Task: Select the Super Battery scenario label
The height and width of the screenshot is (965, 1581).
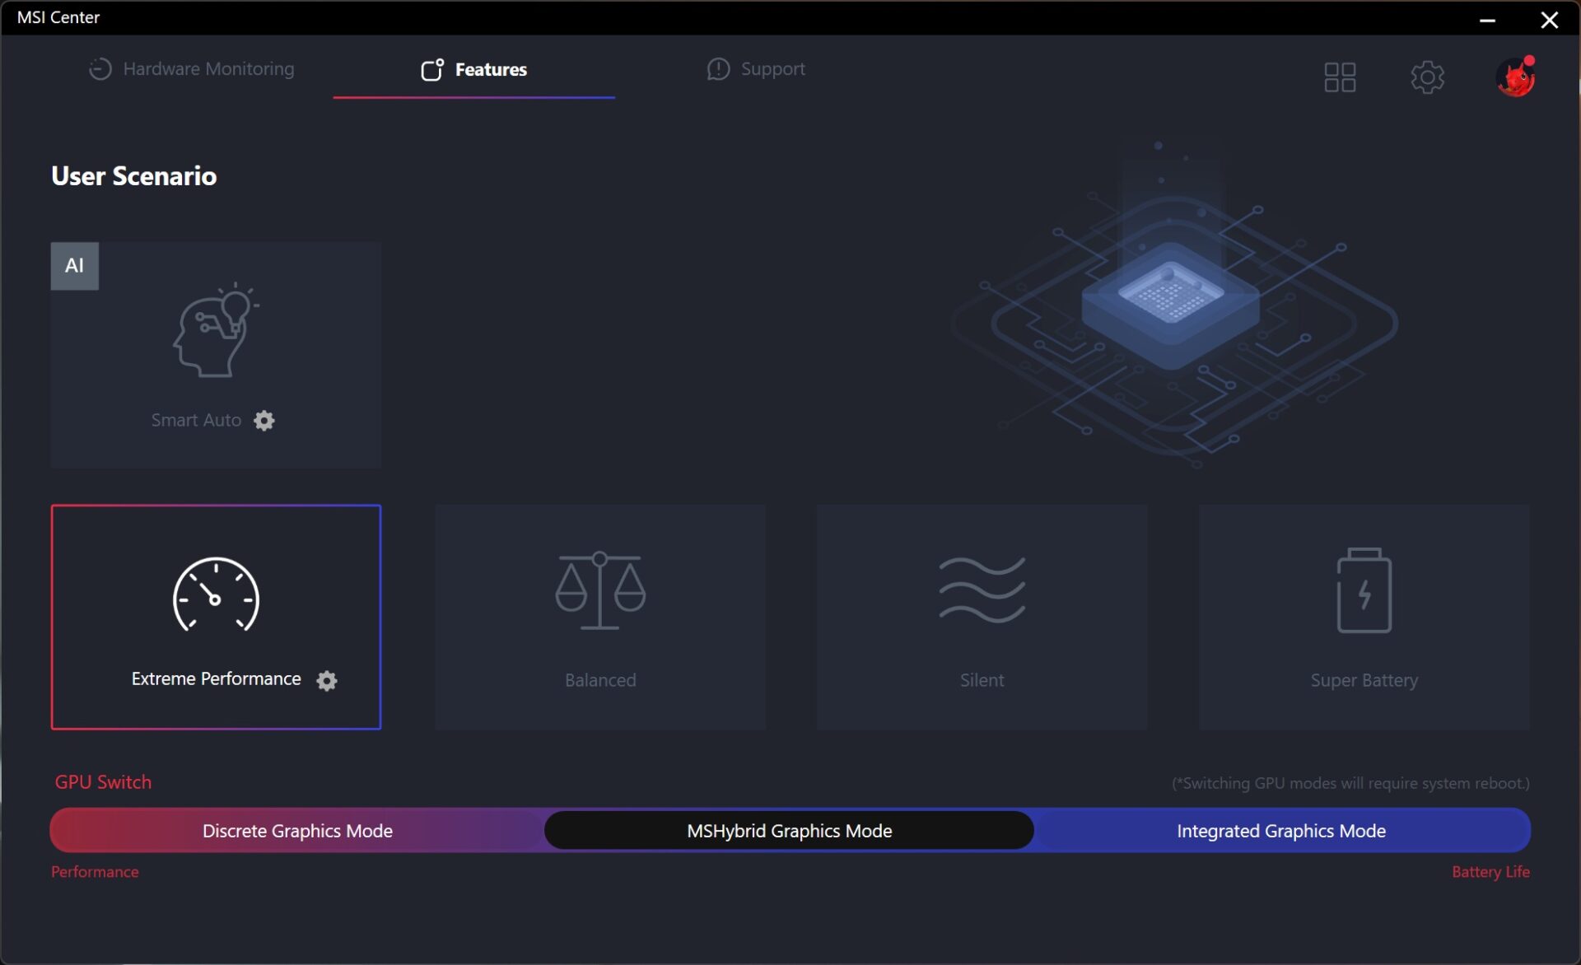Action: 1364,680
